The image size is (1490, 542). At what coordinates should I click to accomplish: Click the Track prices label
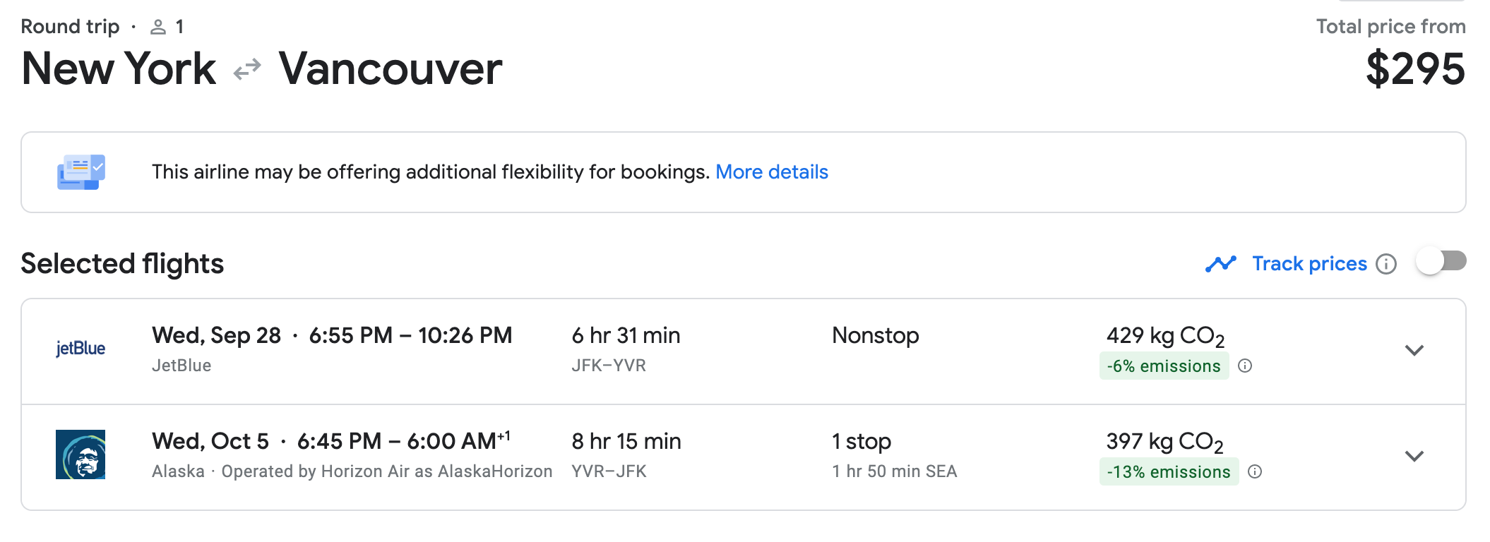click(1309, 264)
